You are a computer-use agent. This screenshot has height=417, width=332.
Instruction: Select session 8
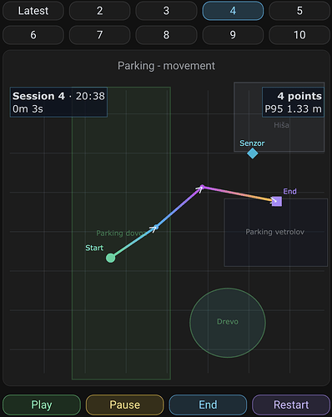[166, 35]
